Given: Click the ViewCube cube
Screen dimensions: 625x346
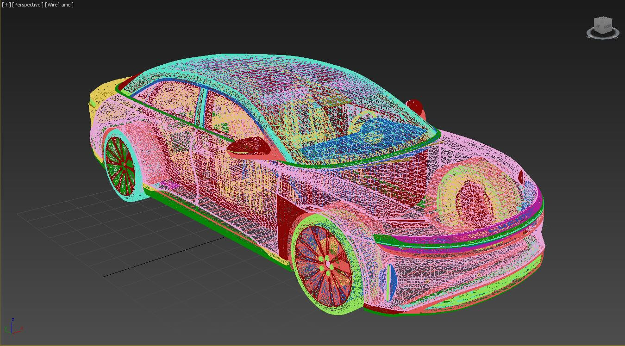Looking at the screenshot, I should tap(603, 26).
